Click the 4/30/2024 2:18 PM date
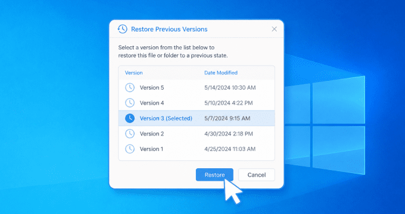The width and height of the screenshot is (405, 214). tap(229, 134)
